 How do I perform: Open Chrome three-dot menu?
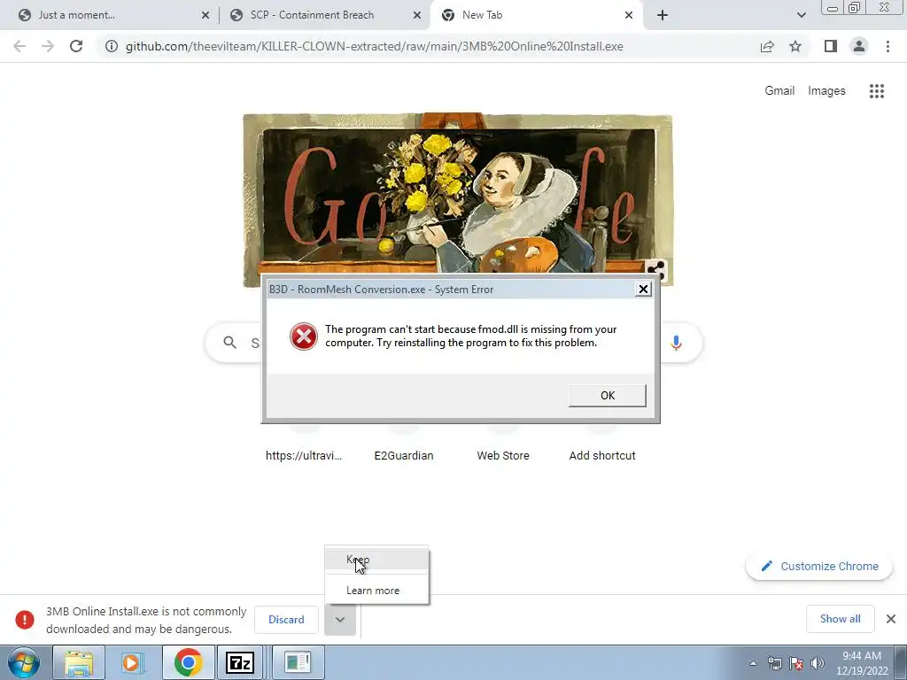[888, 46]
